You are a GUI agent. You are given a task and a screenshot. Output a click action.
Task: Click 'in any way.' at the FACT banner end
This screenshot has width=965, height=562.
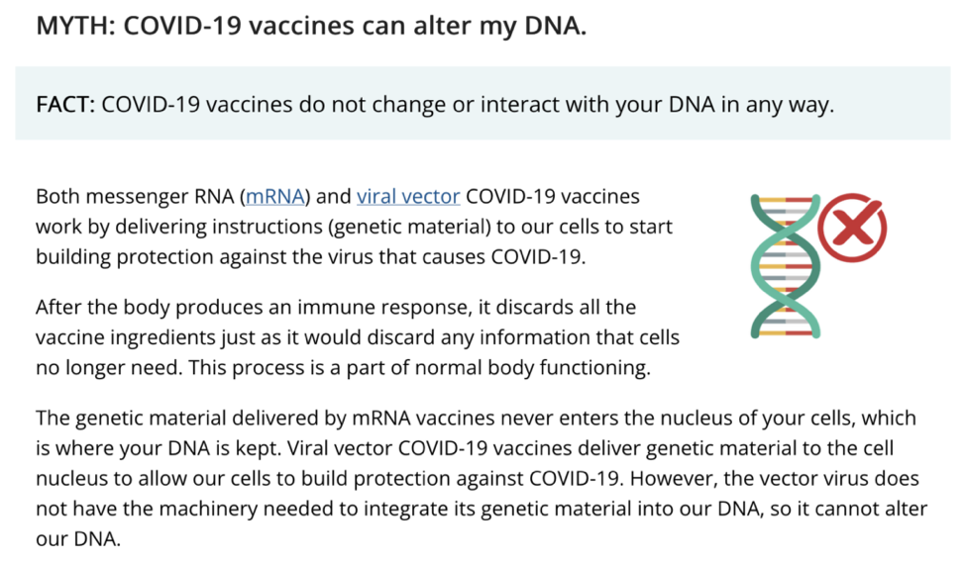[x=778, y=105]
